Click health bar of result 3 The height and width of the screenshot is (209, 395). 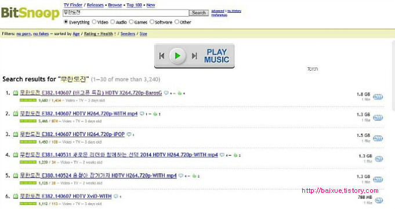pos(28,142)
